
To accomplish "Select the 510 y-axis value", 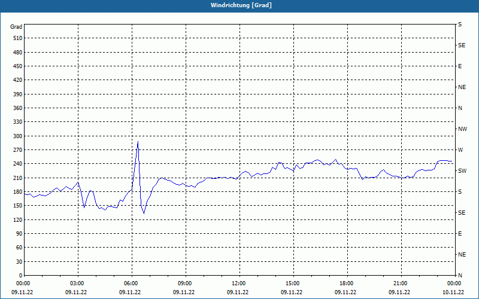I will coord(18,38).
